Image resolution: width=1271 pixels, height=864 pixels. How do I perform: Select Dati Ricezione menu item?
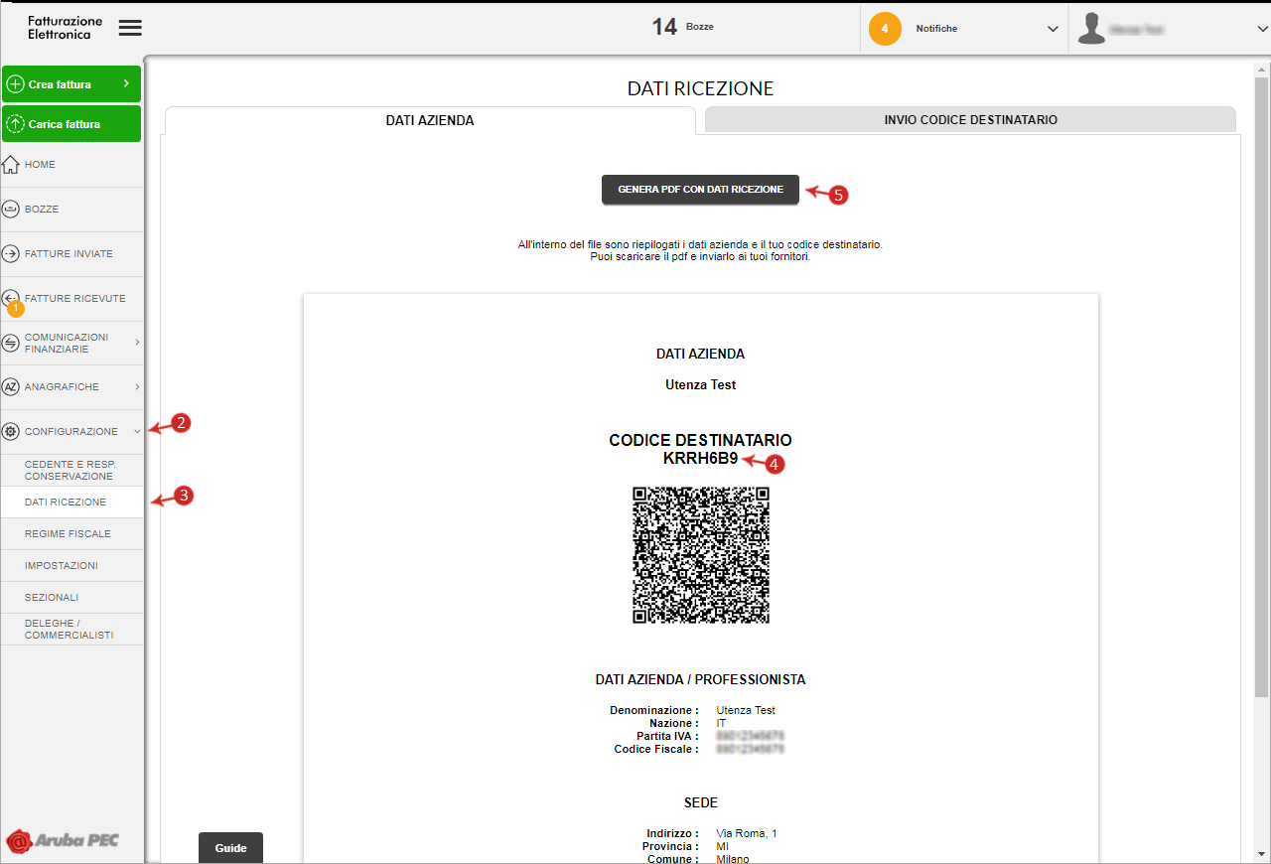click(x=71, y=502)
